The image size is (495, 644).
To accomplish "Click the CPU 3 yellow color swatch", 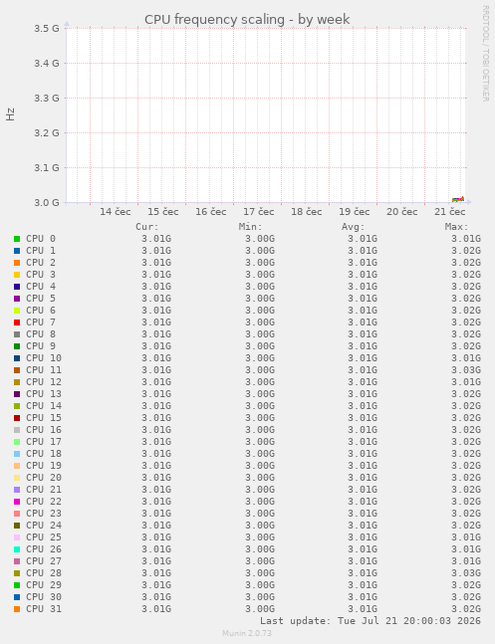I will 17,275.
